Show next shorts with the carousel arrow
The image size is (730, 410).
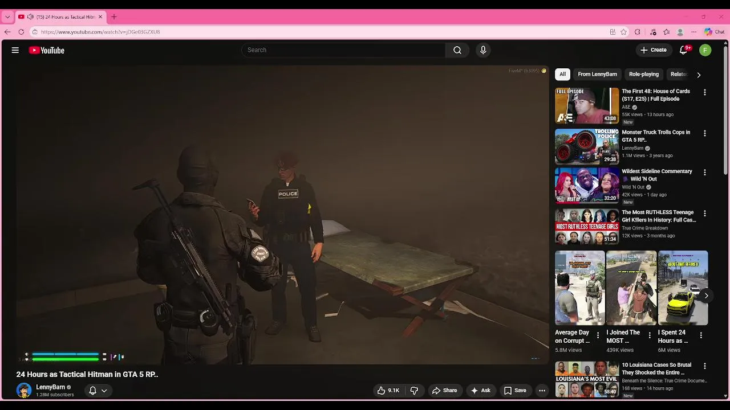[x=706, y=296]
